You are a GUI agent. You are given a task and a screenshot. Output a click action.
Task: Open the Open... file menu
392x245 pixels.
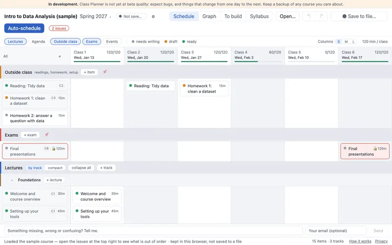pyautogui.click(x=288, y=16)
